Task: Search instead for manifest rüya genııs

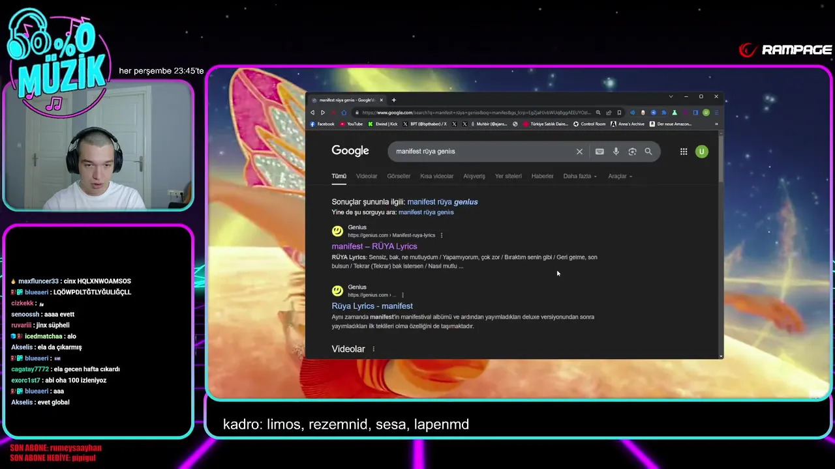Action: pyautogui.click(x=426, y=212)
